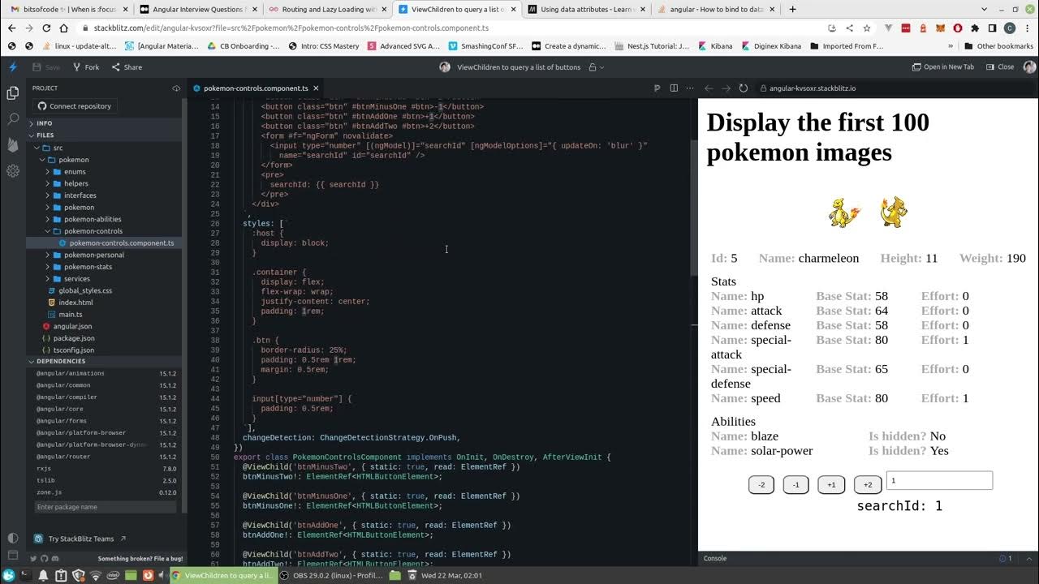
Task: Click the Prettier format icon in editor
Action: click(657, 88)
